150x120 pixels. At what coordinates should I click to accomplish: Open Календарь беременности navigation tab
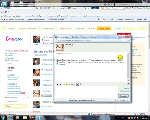28,28
